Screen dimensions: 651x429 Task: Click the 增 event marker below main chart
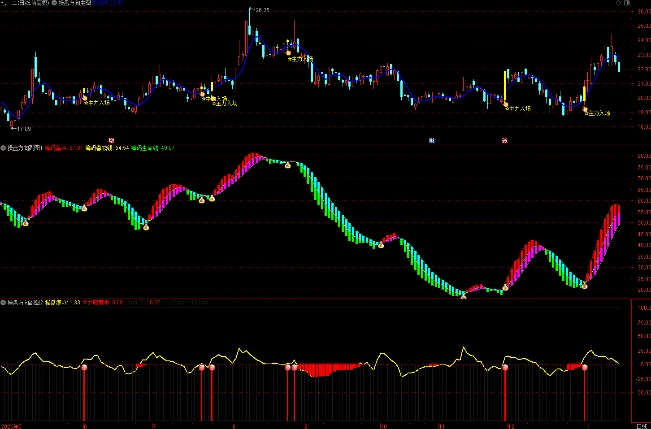[111, 140]
